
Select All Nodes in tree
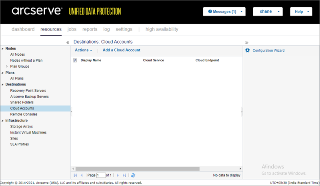pos(18,55)
